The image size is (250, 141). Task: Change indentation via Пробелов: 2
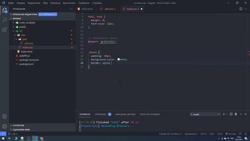(191, 134)
